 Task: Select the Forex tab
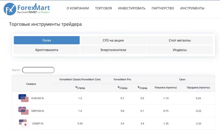click(47, 40)
